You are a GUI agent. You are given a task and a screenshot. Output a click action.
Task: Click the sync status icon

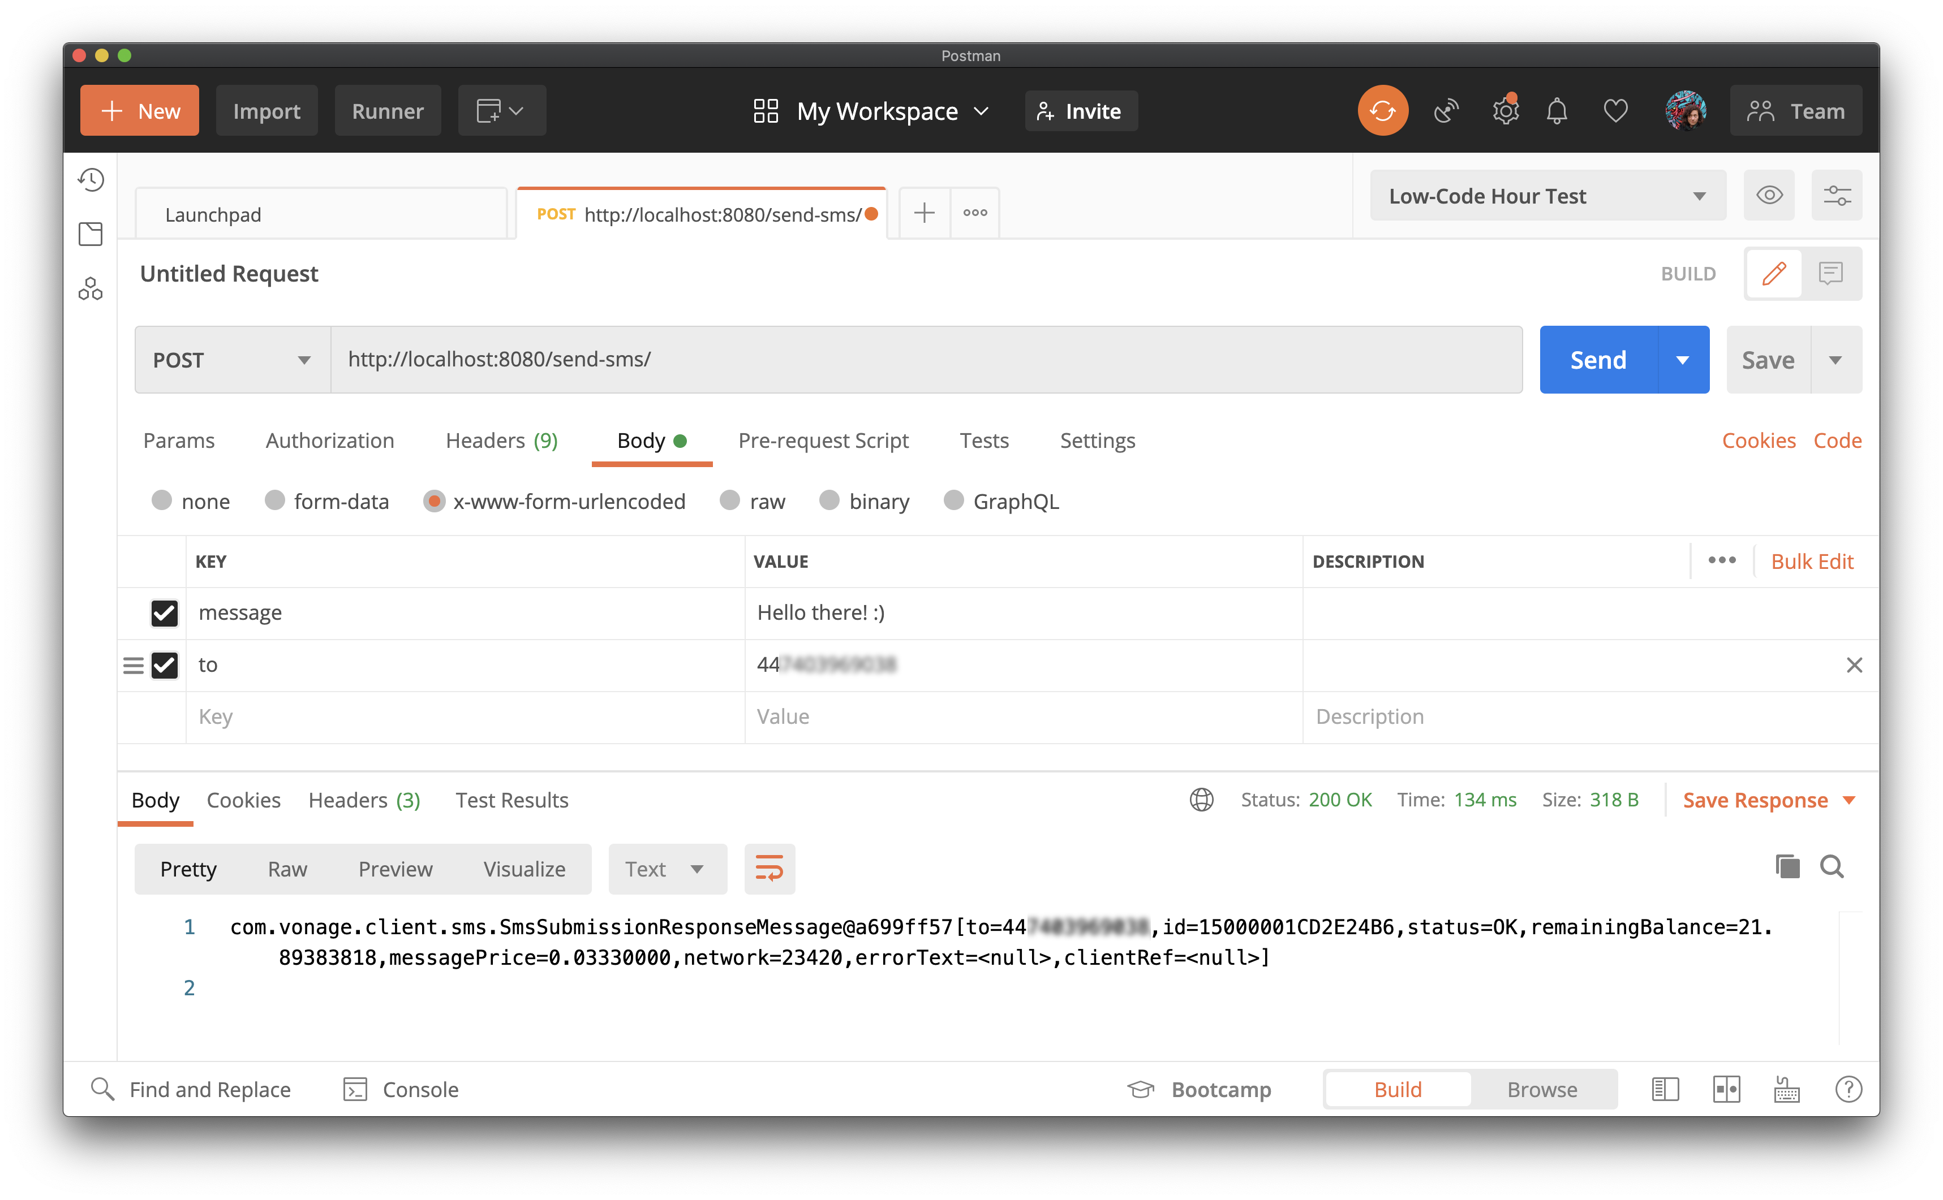tap(1382, 110)
